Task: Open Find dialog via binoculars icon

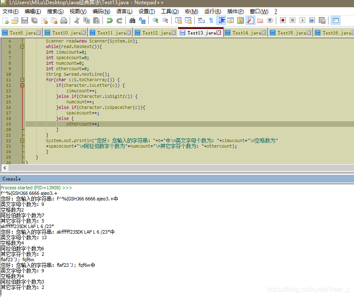Action: 132,20
